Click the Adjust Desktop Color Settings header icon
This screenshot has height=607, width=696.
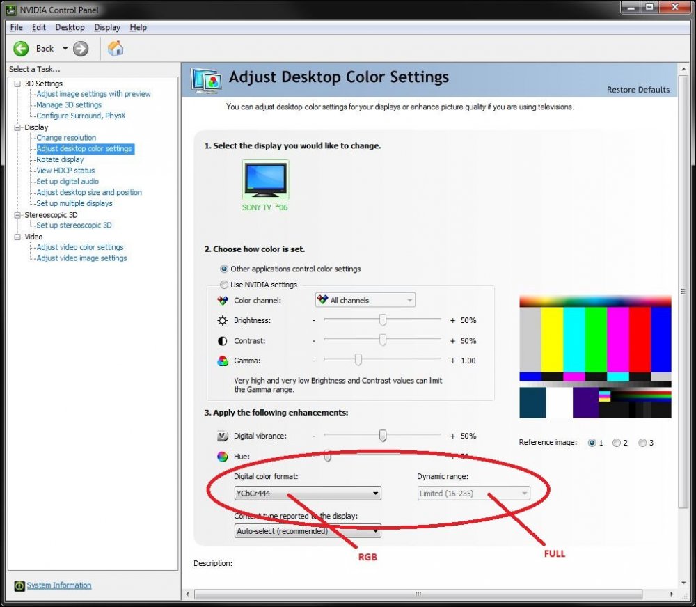tap(207, 81)
